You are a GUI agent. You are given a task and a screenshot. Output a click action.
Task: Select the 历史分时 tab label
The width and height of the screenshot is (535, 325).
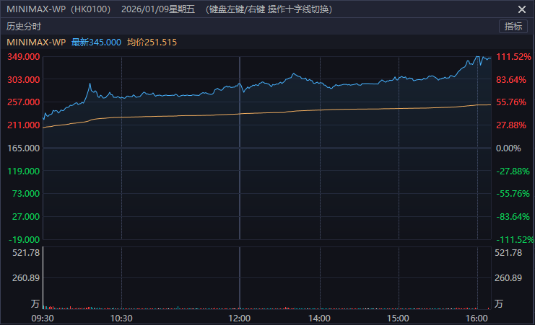(25, 27)
